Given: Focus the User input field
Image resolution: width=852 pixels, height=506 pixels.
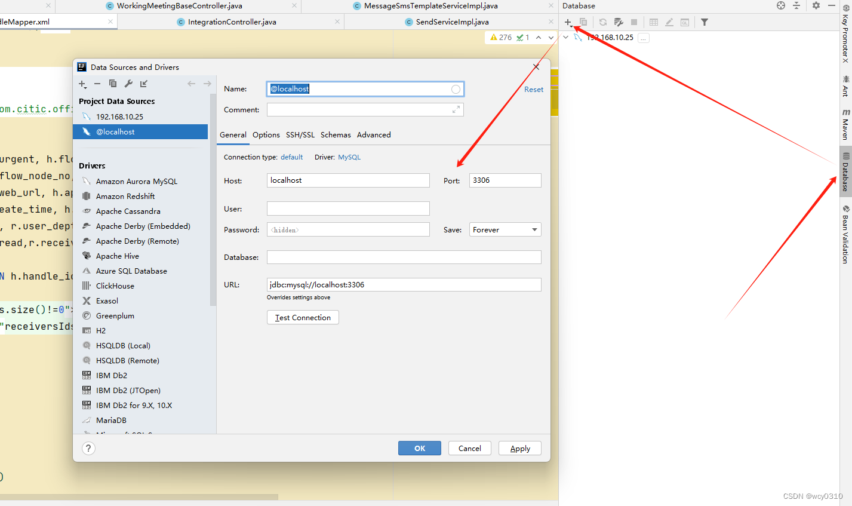Looking at the screenshot, I should coord(348,208).
